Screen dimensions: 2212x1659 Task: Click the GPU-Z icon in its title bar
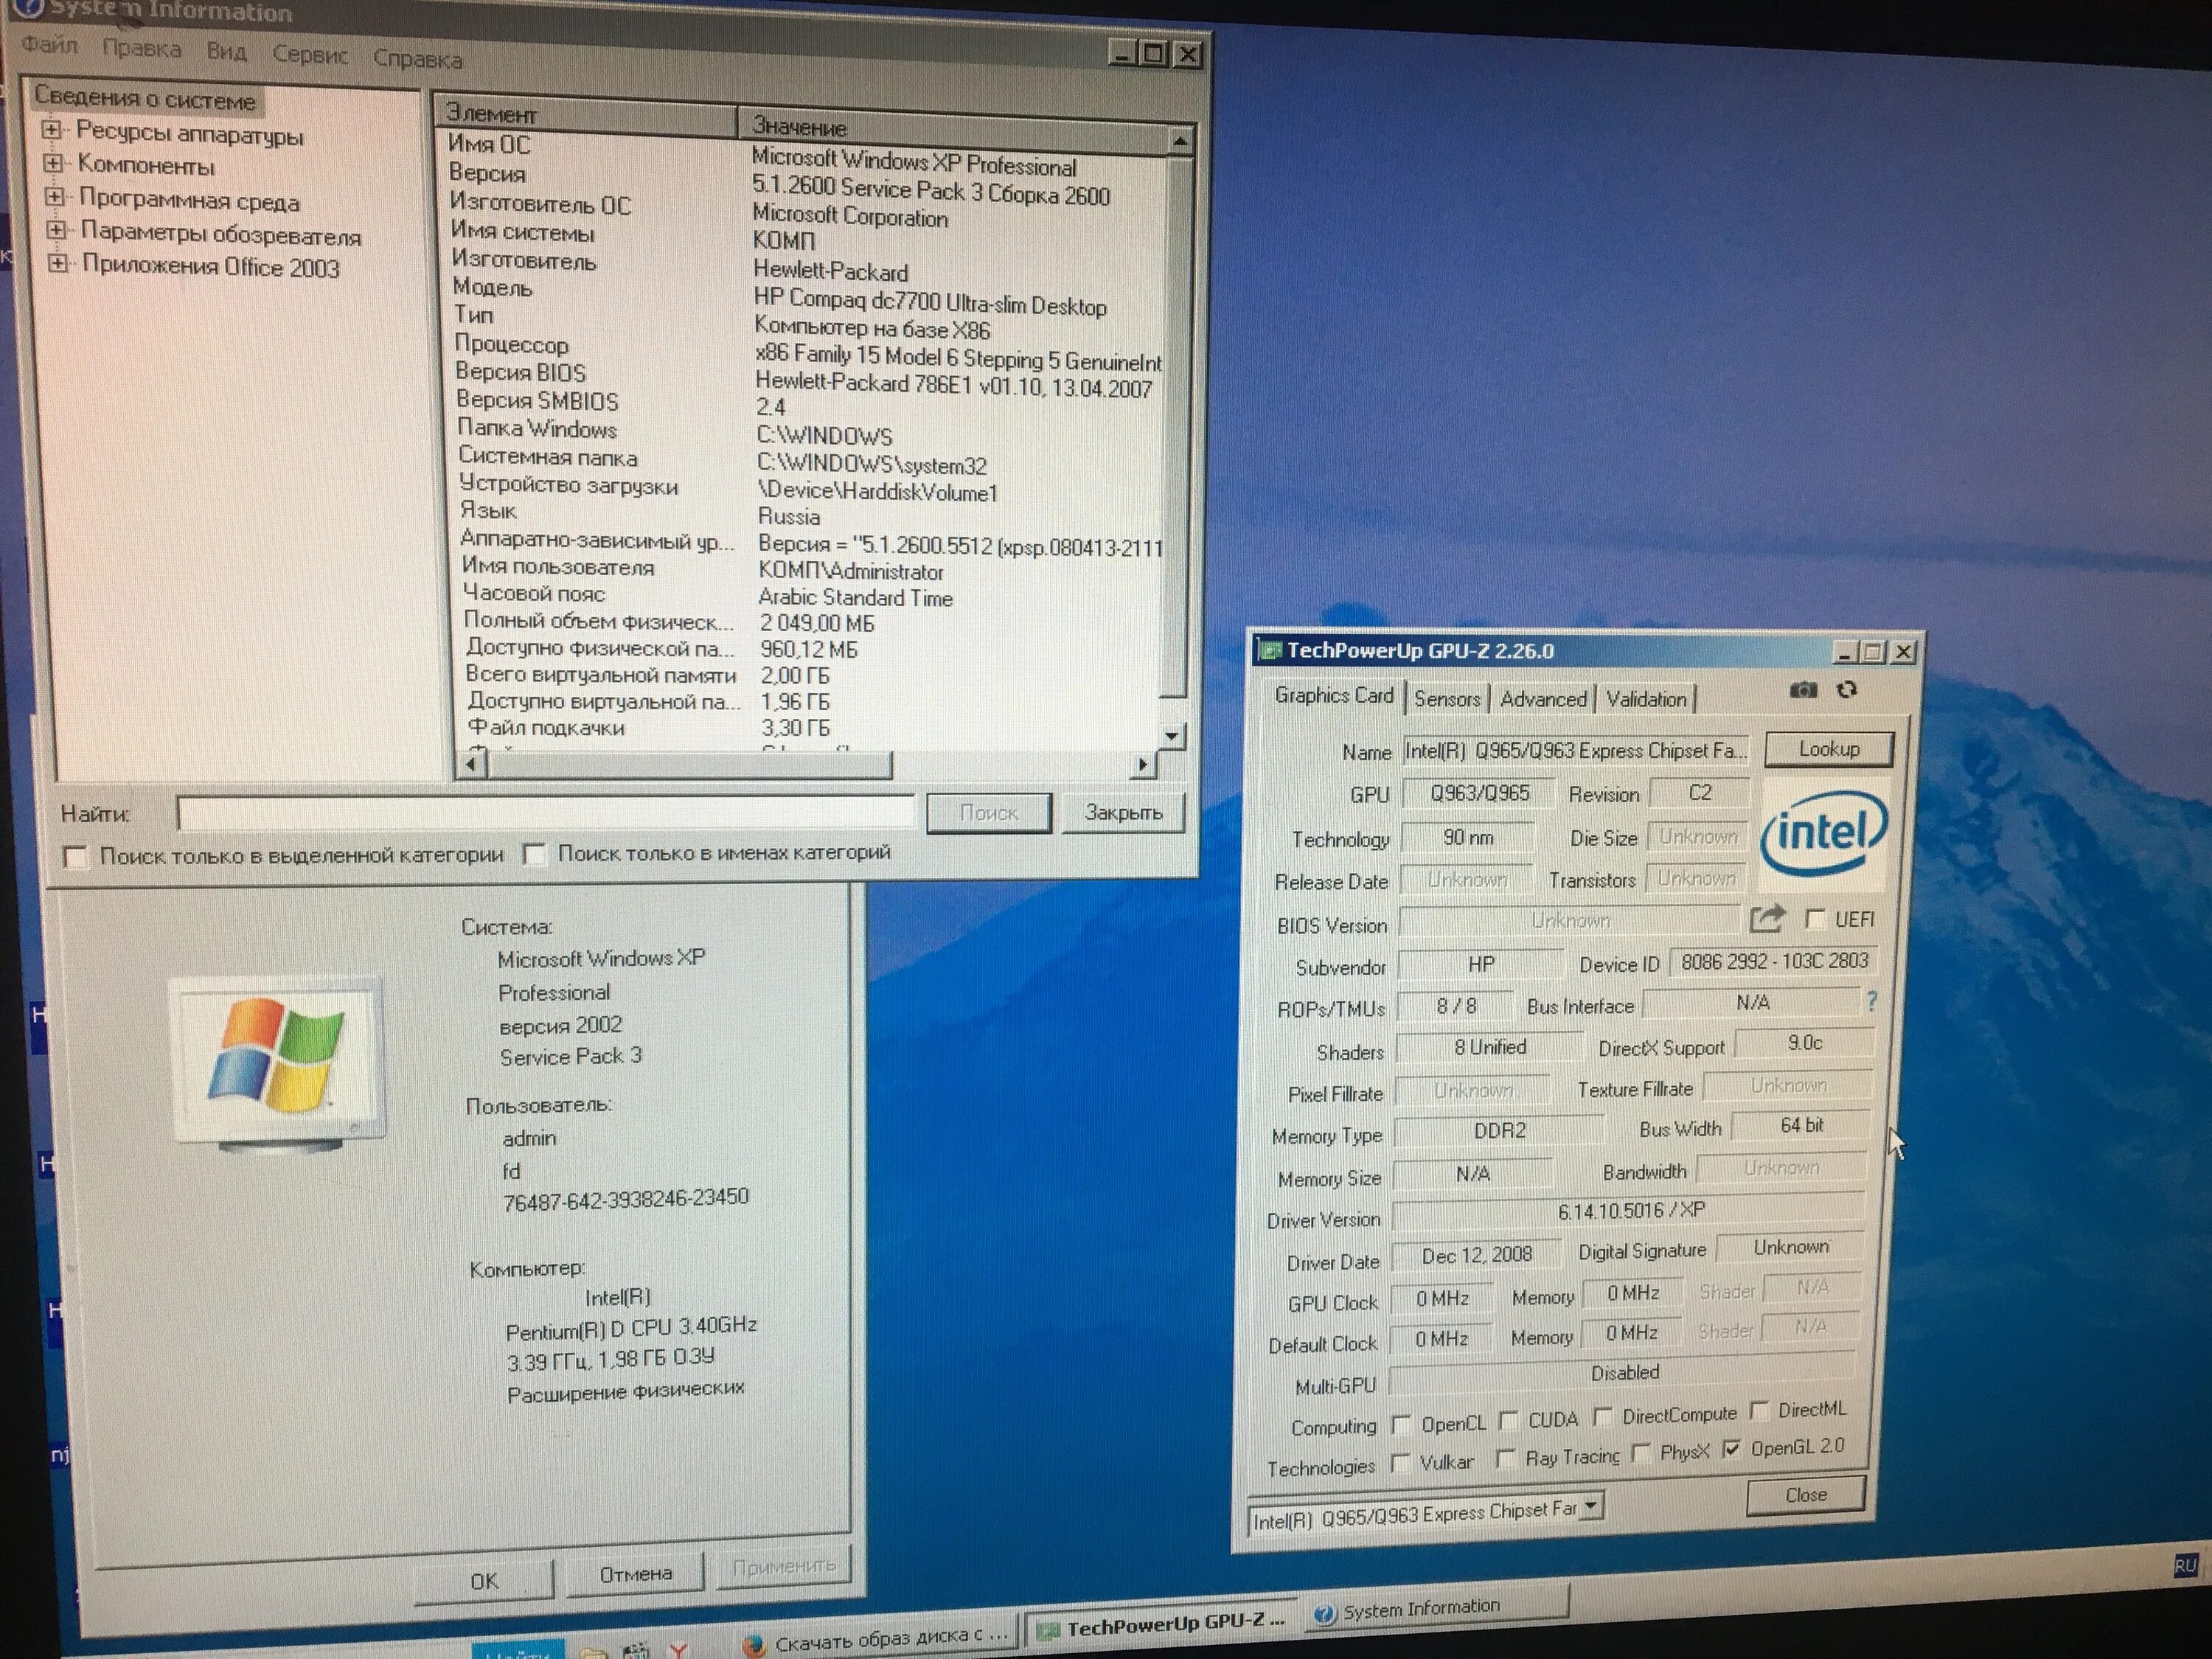click(x=1272, y=648)
